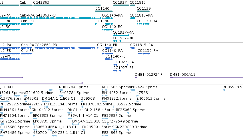Select the FGM104B12.5prime EST label
243x137 pixels.
click(x=47, y=110)
